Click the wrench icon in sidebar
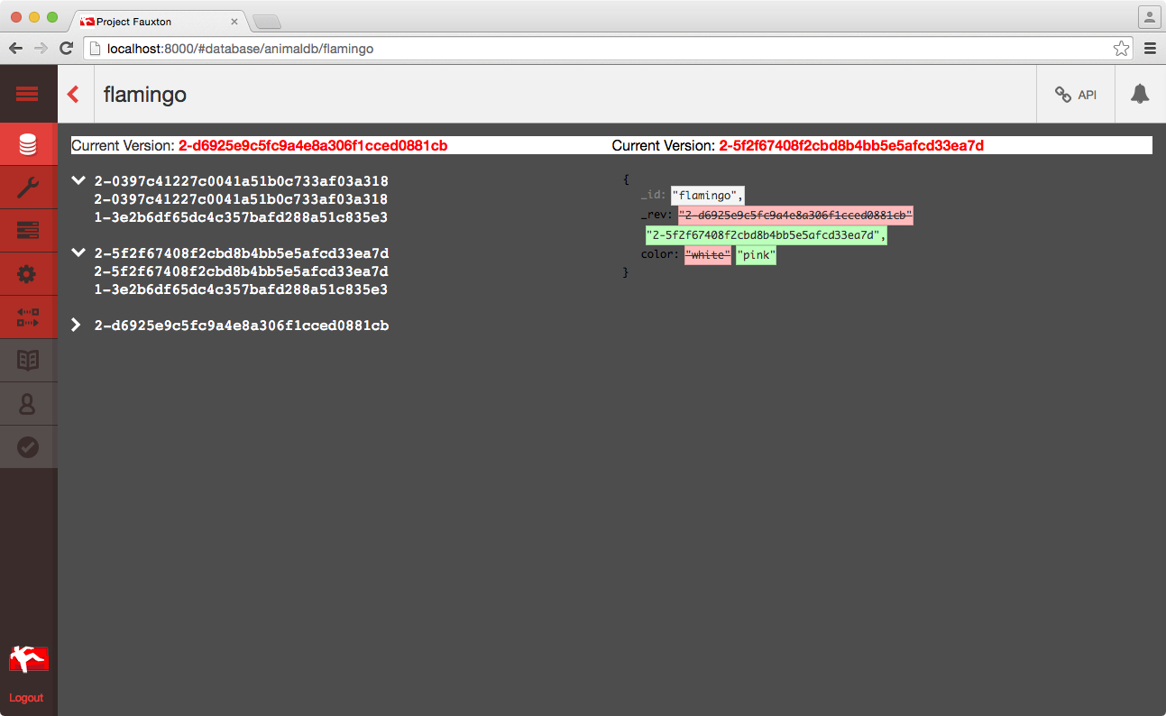The width and height of the screenshot is (1166, 716). pos(28,188)
